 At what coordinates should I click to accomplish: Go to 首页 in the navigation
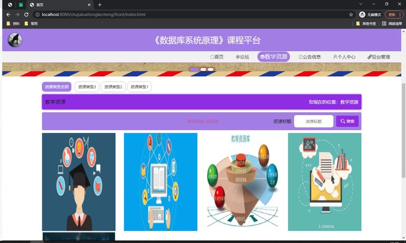(217, 57)
